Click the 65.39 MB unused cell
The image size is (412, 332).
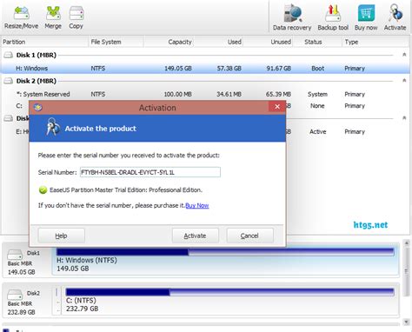278,94
